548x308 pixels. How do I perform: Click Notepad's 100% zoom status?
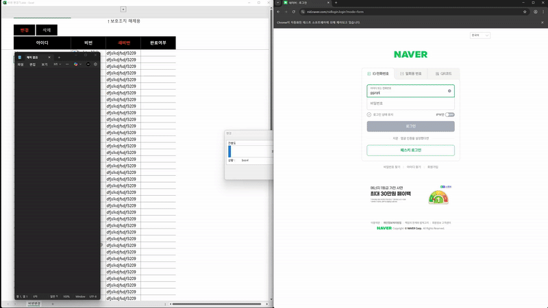pyautogui.click(x=66, y=296)
